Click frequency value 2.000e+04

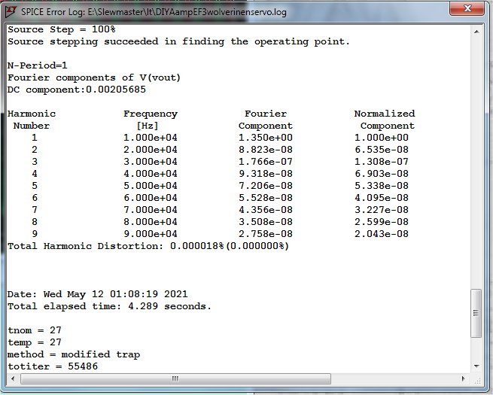point(151,150)
